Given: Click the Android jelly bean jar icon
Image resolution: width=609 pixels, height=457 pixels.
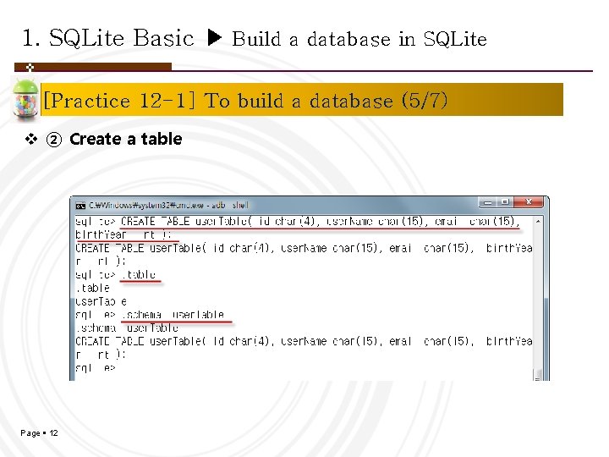Looking at the screenshot, I should click(x=25, y=99).
